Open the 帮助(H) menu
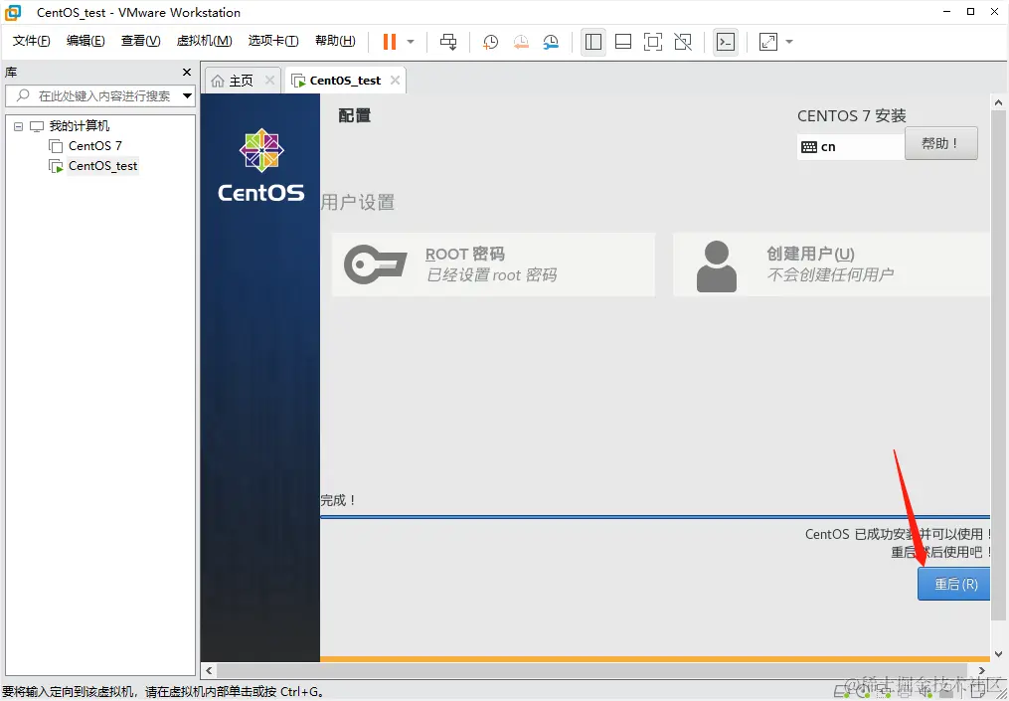This screenshot has width=1009, height=701. coord(335,41)
